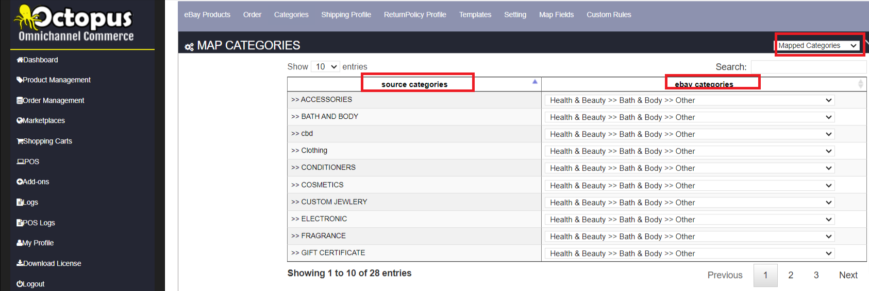Click the '>> FRAGRANCE' source category cell
The height and width of the screenshot is (291, 869).
click(x=414, y=235)
